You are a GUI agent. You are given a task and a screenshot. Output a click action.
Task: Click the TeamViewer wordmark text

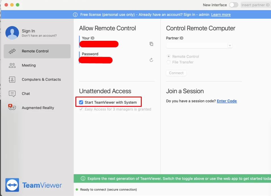[42, 185]
